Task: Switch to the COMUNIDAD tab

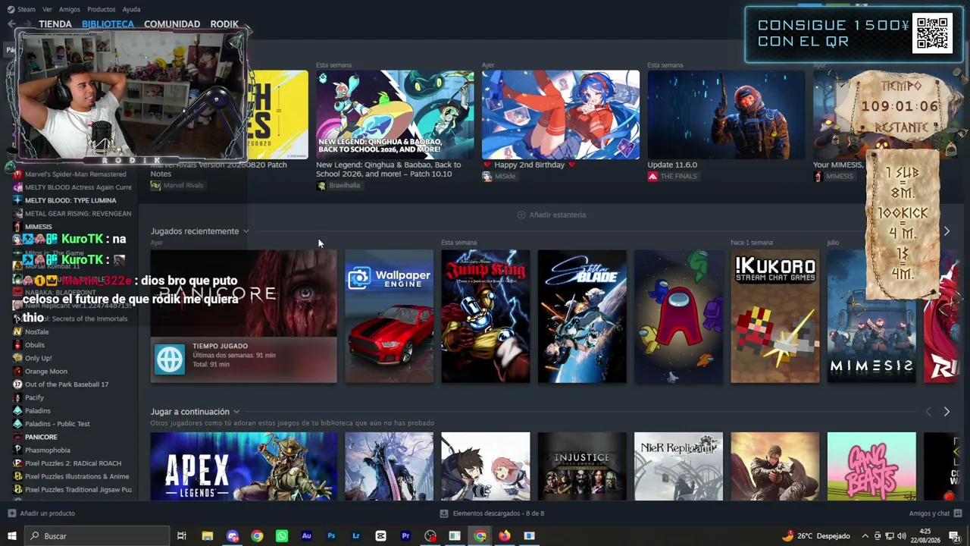Action: (172, 24)
